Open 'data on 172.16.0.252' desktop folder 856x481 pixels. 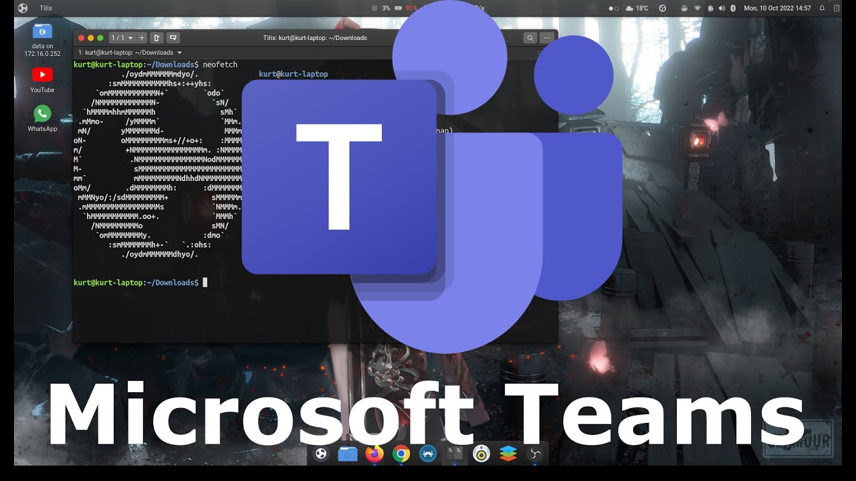pos(42,40)
